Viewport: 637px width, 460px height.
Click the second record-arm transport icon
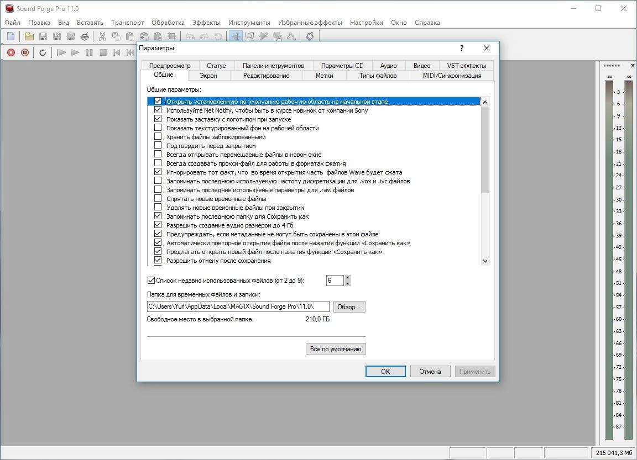tap(25, 52)
